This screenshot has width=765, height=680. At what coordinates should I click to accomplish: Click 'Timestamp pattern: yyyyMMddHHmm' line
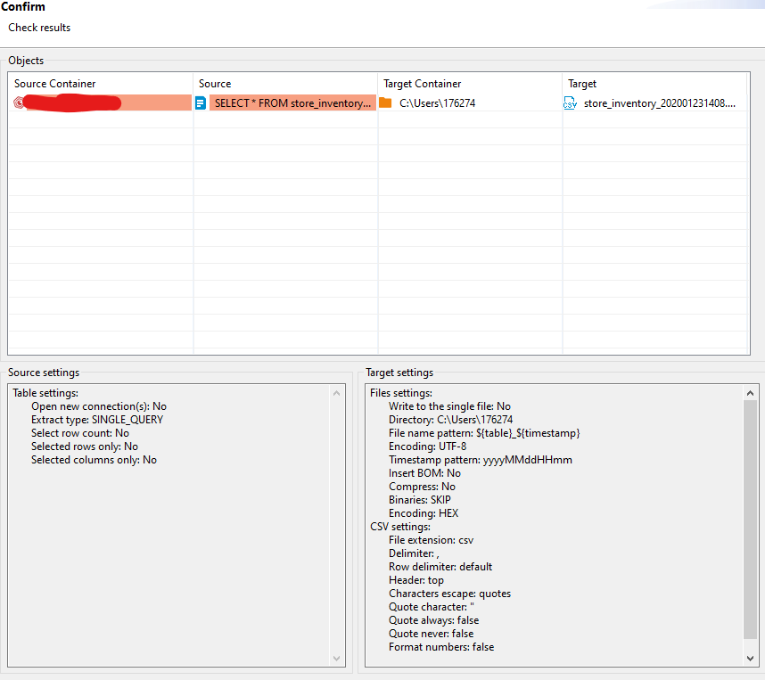point(480,460)
